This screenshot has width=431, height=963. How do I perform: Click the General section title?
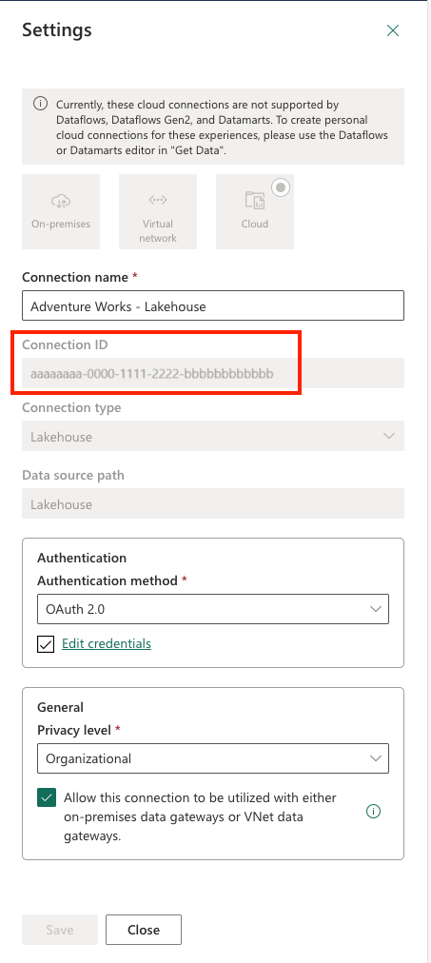[x=60, y=707]
